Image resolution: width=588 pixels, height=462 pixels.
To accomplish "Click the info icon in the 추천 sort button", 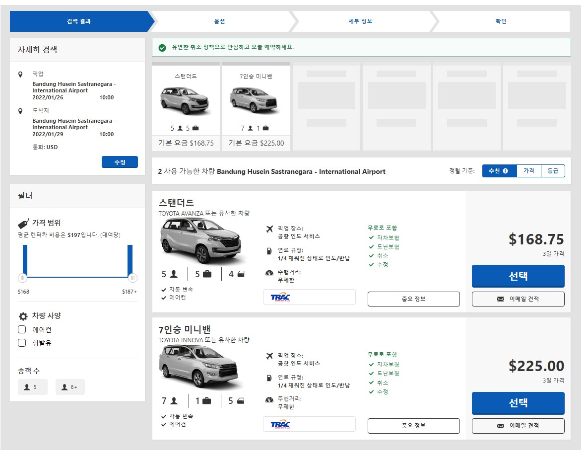I will pyautogui.click(x=505, y=171).
